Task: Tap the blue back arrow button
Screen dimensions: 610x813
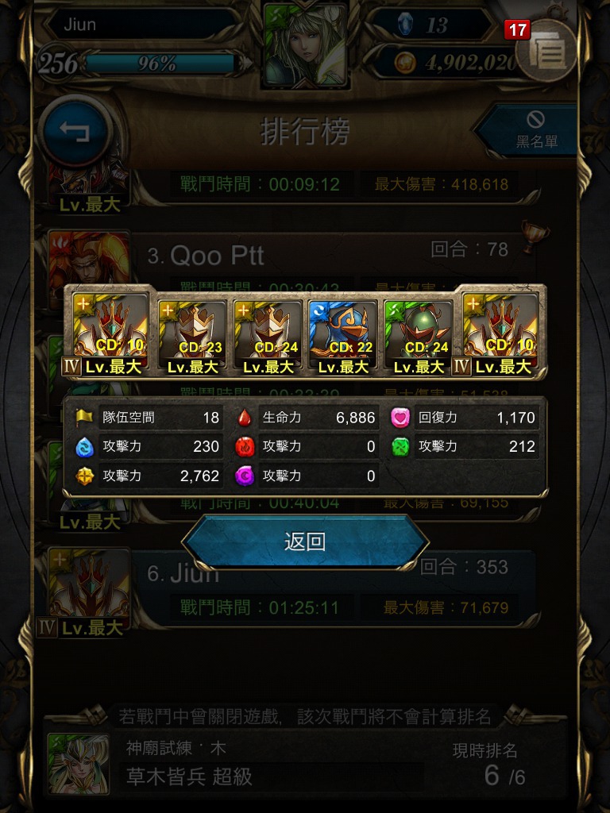Action: click(75, 132)
